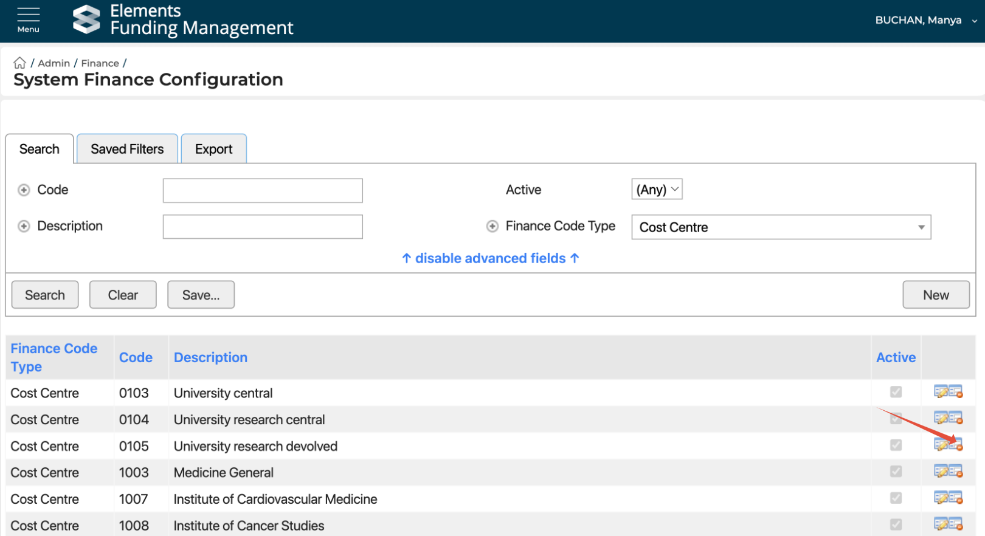Open the Active (Any) dropdown

[x=657, y=190]
